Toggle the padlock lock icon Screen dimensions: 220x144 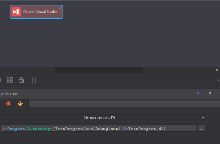tap(21, 80)
